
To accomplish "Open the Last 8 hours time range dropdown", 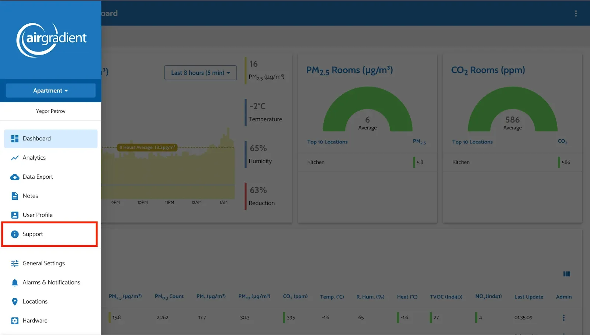I will (x=200, y=73).
